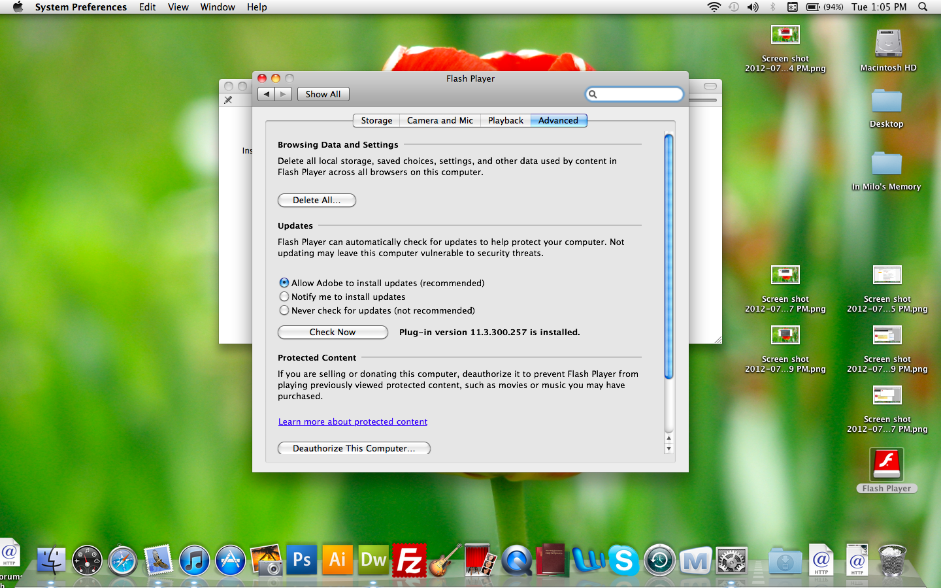Open the App Store from the Dock
941x588 pixels.
coord(230,561)
